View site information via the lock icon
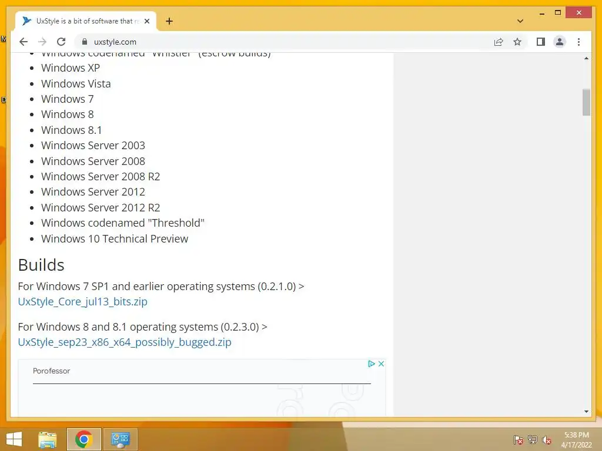This screenshot has width=602, height=451. pos(85,42)
